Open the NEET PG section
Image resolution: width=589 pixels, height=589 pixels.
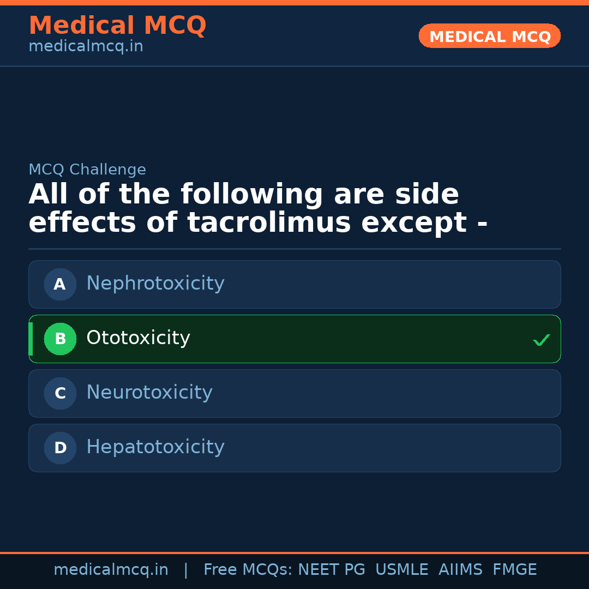331,569
